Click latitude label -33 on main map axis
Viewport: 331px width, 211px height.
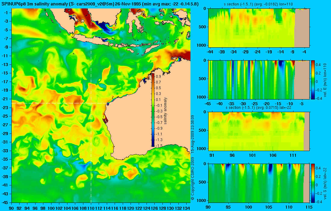tap(5, 151)
